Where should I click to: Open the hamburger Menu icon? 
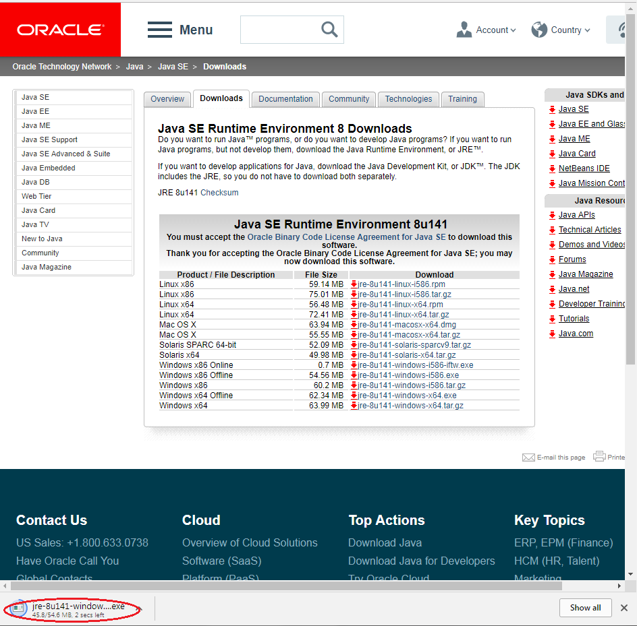pyautogui.click(x=160, y=30)
